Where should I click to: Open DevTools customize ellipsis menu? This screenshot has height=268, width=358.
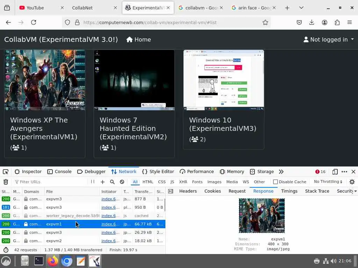coord(344,172)
